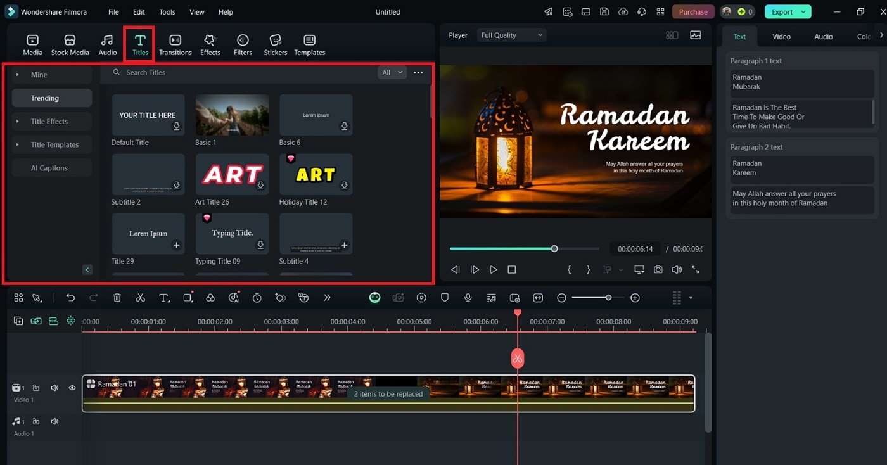Open the Tools menu
This screenshot has height=465, width=887.
pos(167,12)
